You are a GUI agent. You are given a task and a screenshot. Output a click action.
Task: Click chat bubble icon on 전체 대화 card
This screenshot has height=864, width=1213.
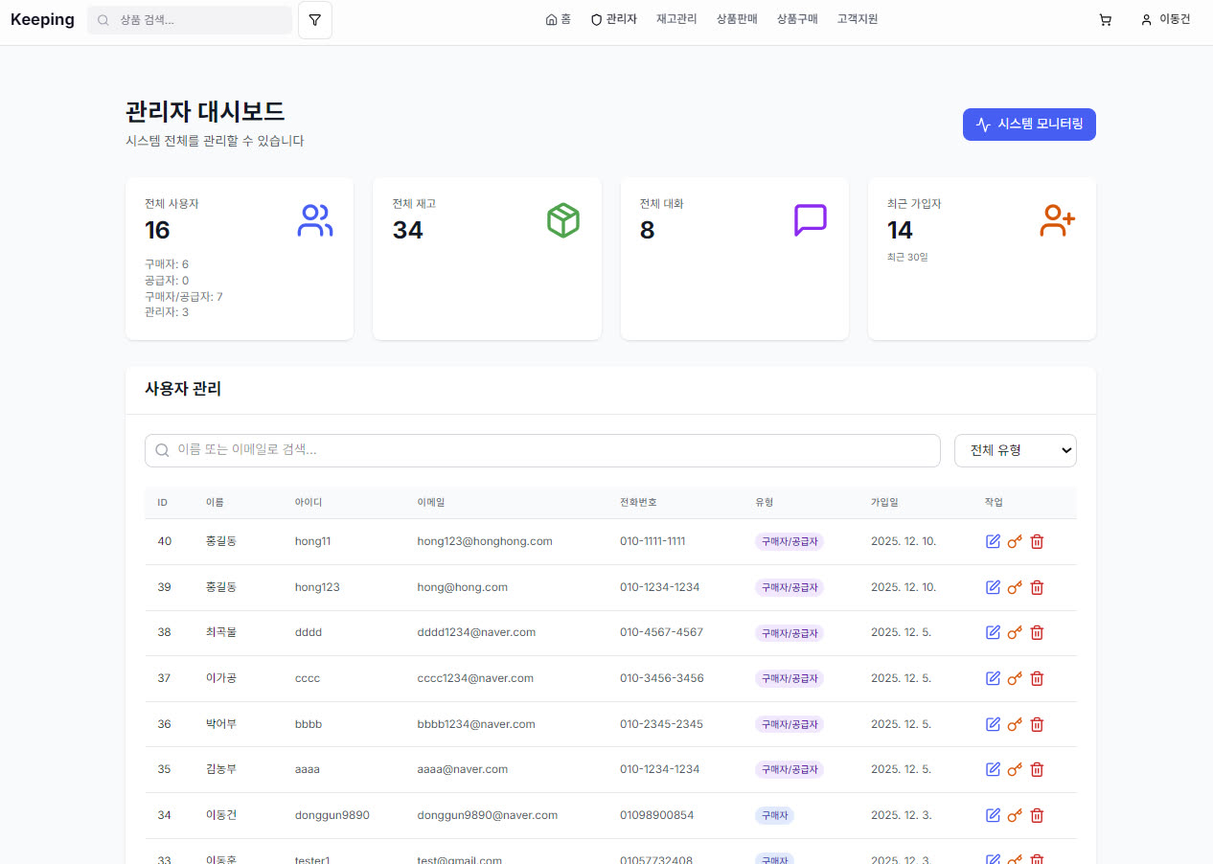[811, 220]
